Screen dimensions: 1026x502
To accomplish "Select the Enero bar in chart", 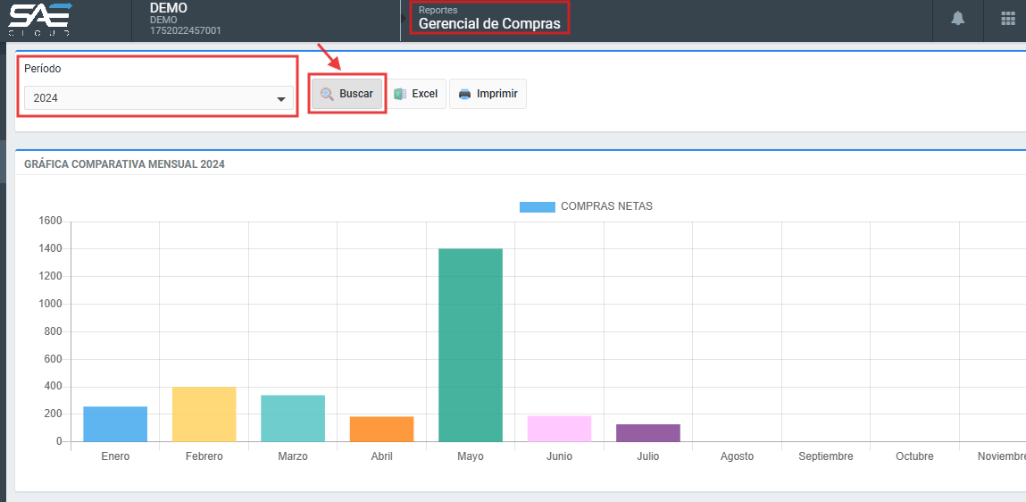I will (115, 424).
